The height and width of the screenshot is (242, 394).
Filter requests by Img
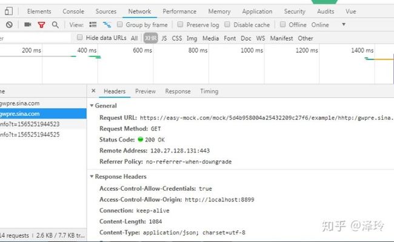(x=192, y=38)
